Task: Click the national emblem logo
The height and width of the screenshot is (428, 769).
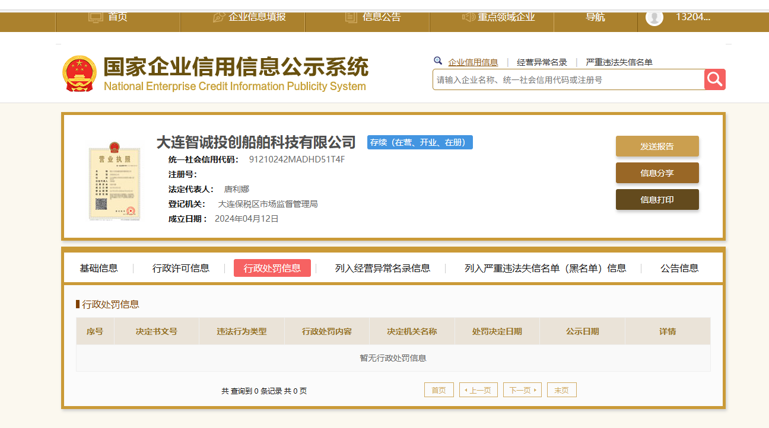Action: (x=80, y=74)
